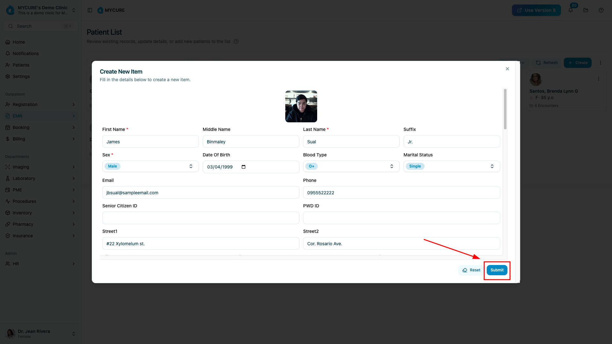Click the help question mark icon
The width and height of the screenshot is (612, 344).
coord(601,10)
